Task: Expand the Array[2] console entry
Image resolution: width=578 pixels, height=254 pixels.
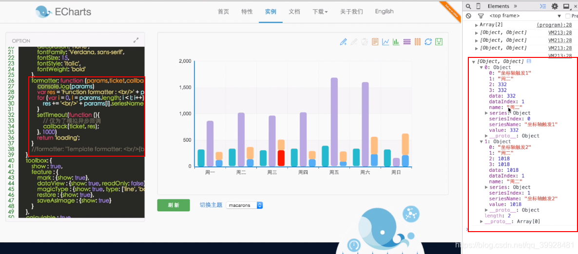Action: [x=477, y=25]
